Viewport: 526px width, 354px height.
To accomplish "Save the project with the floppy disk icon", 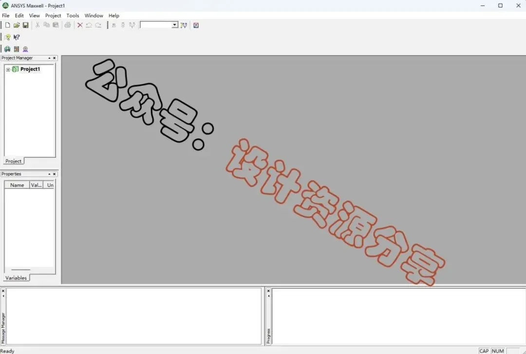I will [25, 25].
